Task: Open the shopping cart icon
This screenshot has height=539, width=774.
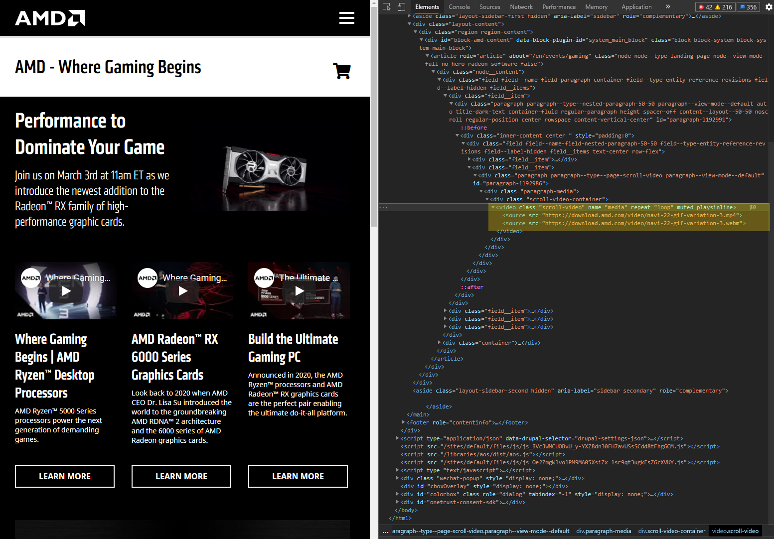Action: (342, 71)
